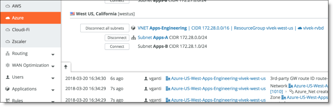Connect the Apps-B subnet
The width and height of the screenshot is (333, 107).
pyautogui.click(x=117, y=47)
